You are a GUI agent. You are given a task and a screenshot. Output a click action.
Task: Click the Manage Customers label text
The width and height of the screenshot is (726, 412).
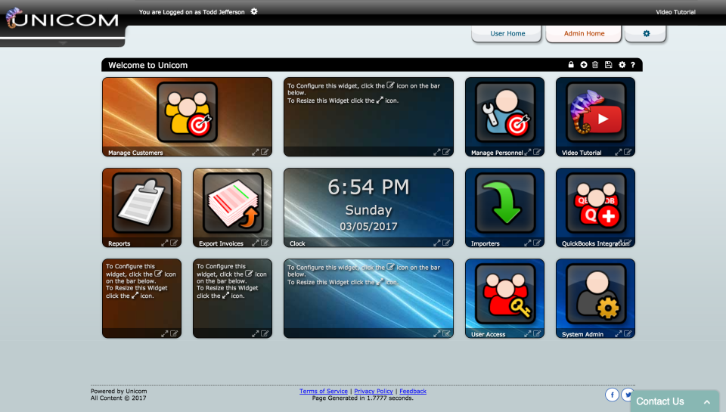point(135,153)
